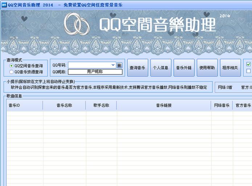Expand the QQ号码 dropdown arrow
The width and height of the screenshot is (252, 186).
click(x=113, y=65)
